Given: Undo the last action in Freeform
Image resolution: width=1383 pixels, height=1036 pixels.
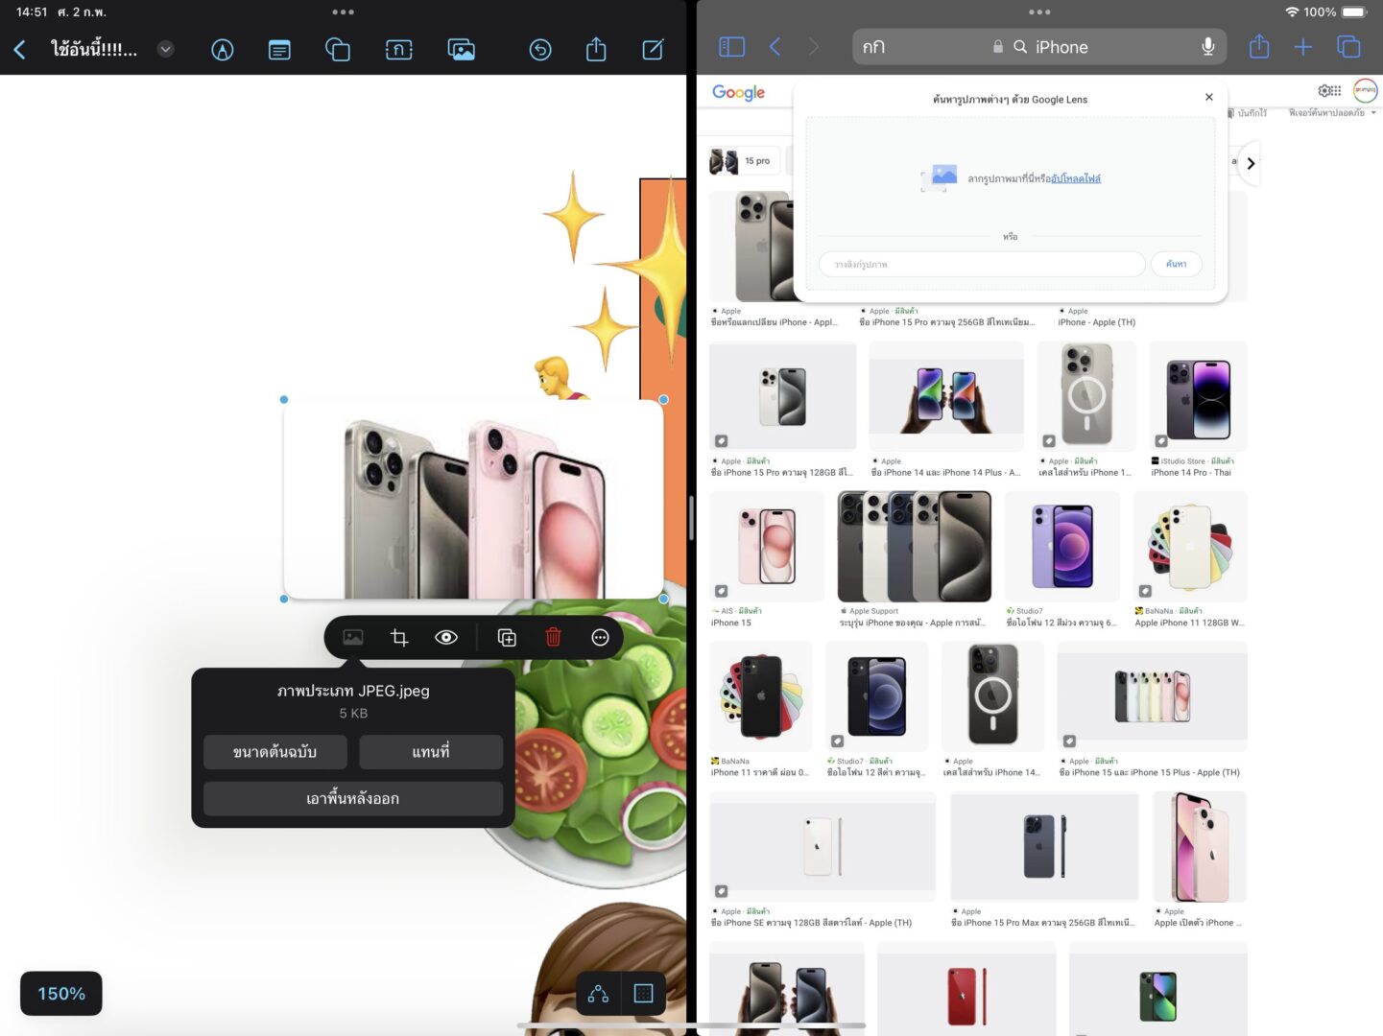Looking at the screenshot, I should point(540,49).
